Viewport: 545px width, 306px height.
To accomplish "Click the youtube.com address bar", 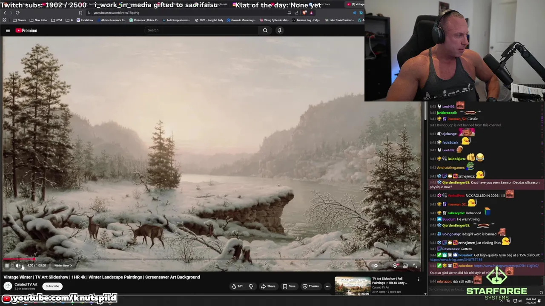I will click(x=187, y=13).
